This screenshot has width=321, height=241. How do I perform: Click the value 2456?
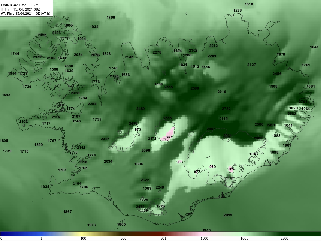277,74
